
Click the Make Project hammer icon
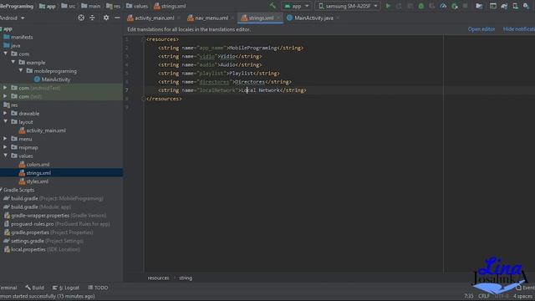tap(273, 6)
